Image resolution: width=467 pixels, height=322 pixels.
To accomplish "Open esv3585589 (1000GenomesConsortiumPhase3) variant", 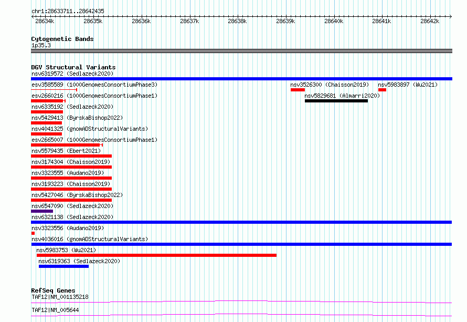I will [x=94, y=85].
